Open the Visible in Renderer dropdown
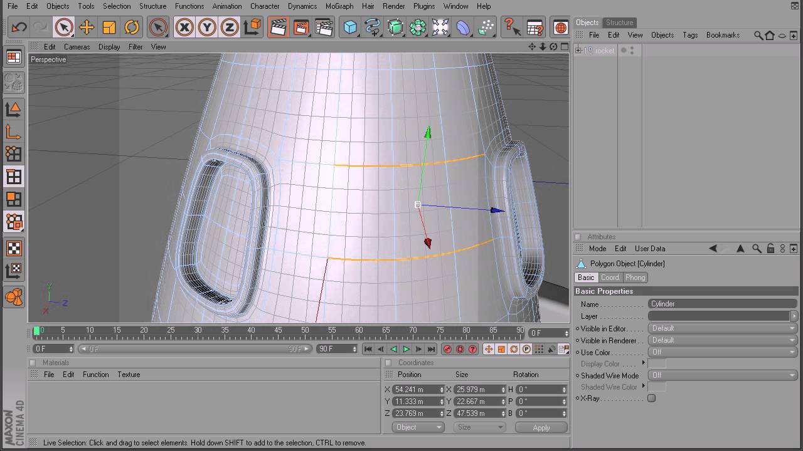The width and height of the screenshot is (803, 451). point(723,340)
